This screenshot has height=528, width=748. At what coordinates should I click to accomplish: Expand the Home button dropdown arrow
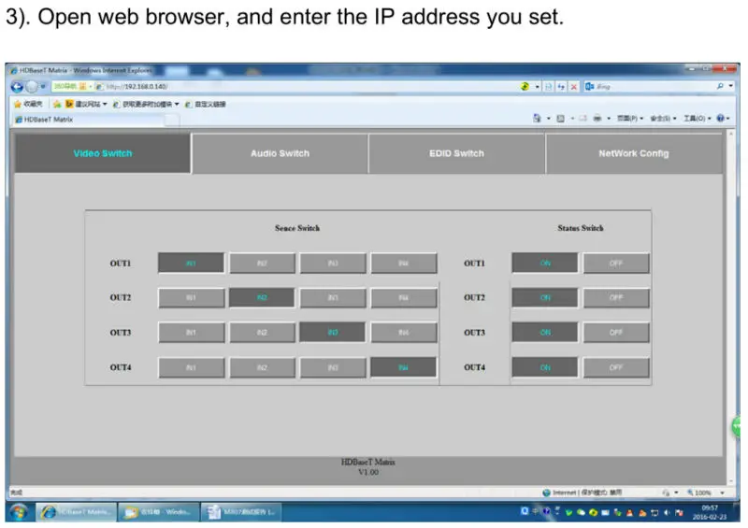pos(549,119)
